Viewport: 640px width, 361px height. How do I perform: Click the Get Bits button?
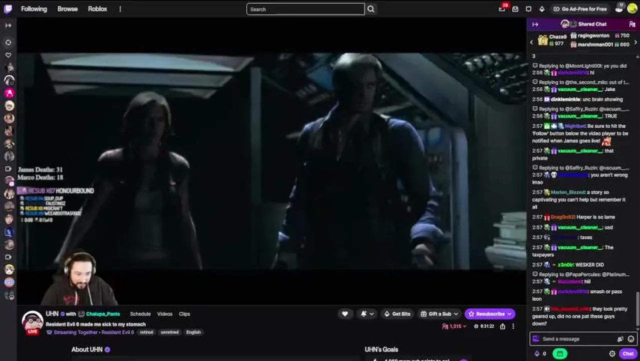[397, 314]
